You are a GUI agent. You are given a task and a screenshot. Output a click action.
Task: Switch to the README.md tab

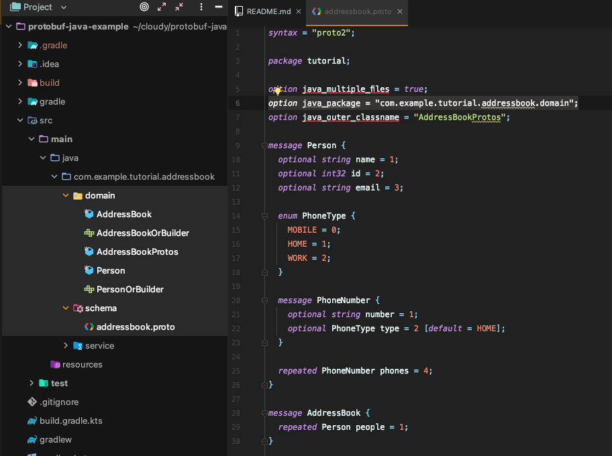[268, 11]
